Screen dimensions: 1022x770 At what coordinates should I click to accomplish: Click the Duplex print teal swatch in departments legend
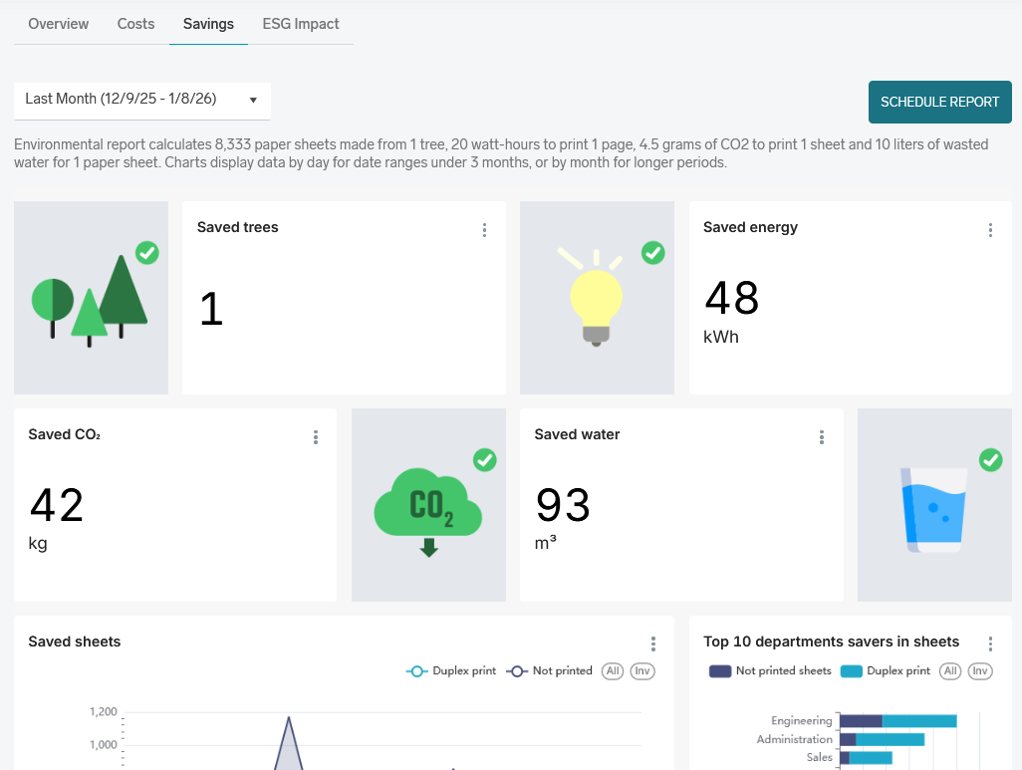click(852, 671)
